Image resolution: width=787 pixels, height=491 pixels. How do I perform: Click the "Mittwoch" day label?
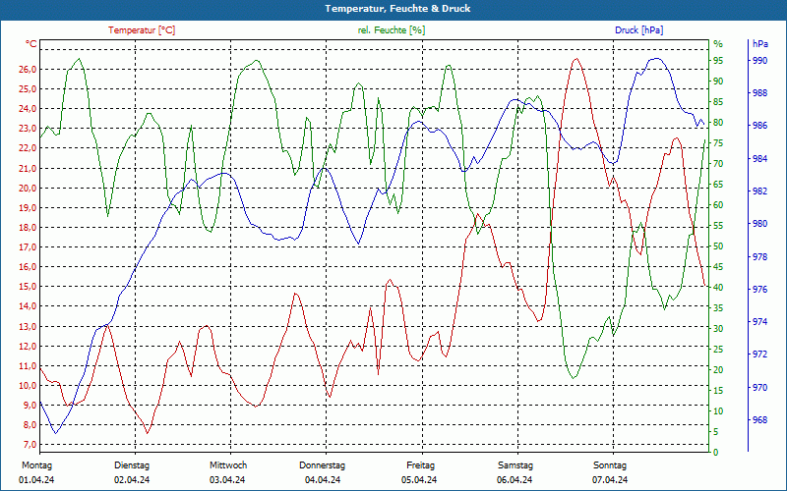(228, 465)
